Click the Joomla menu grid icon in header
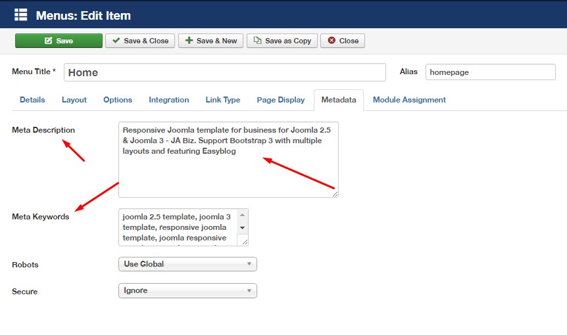Screen dimensions: 567x335 click(20, 15)
